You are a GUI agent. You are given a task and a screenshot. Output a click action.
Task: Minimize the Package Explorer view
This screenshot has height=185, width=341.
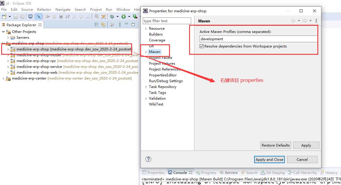click(126, 24)
